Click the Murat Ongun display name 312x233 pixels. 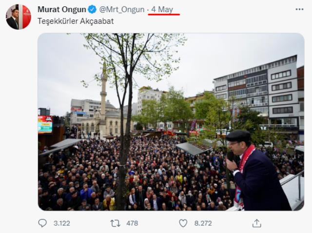[62, 9]
